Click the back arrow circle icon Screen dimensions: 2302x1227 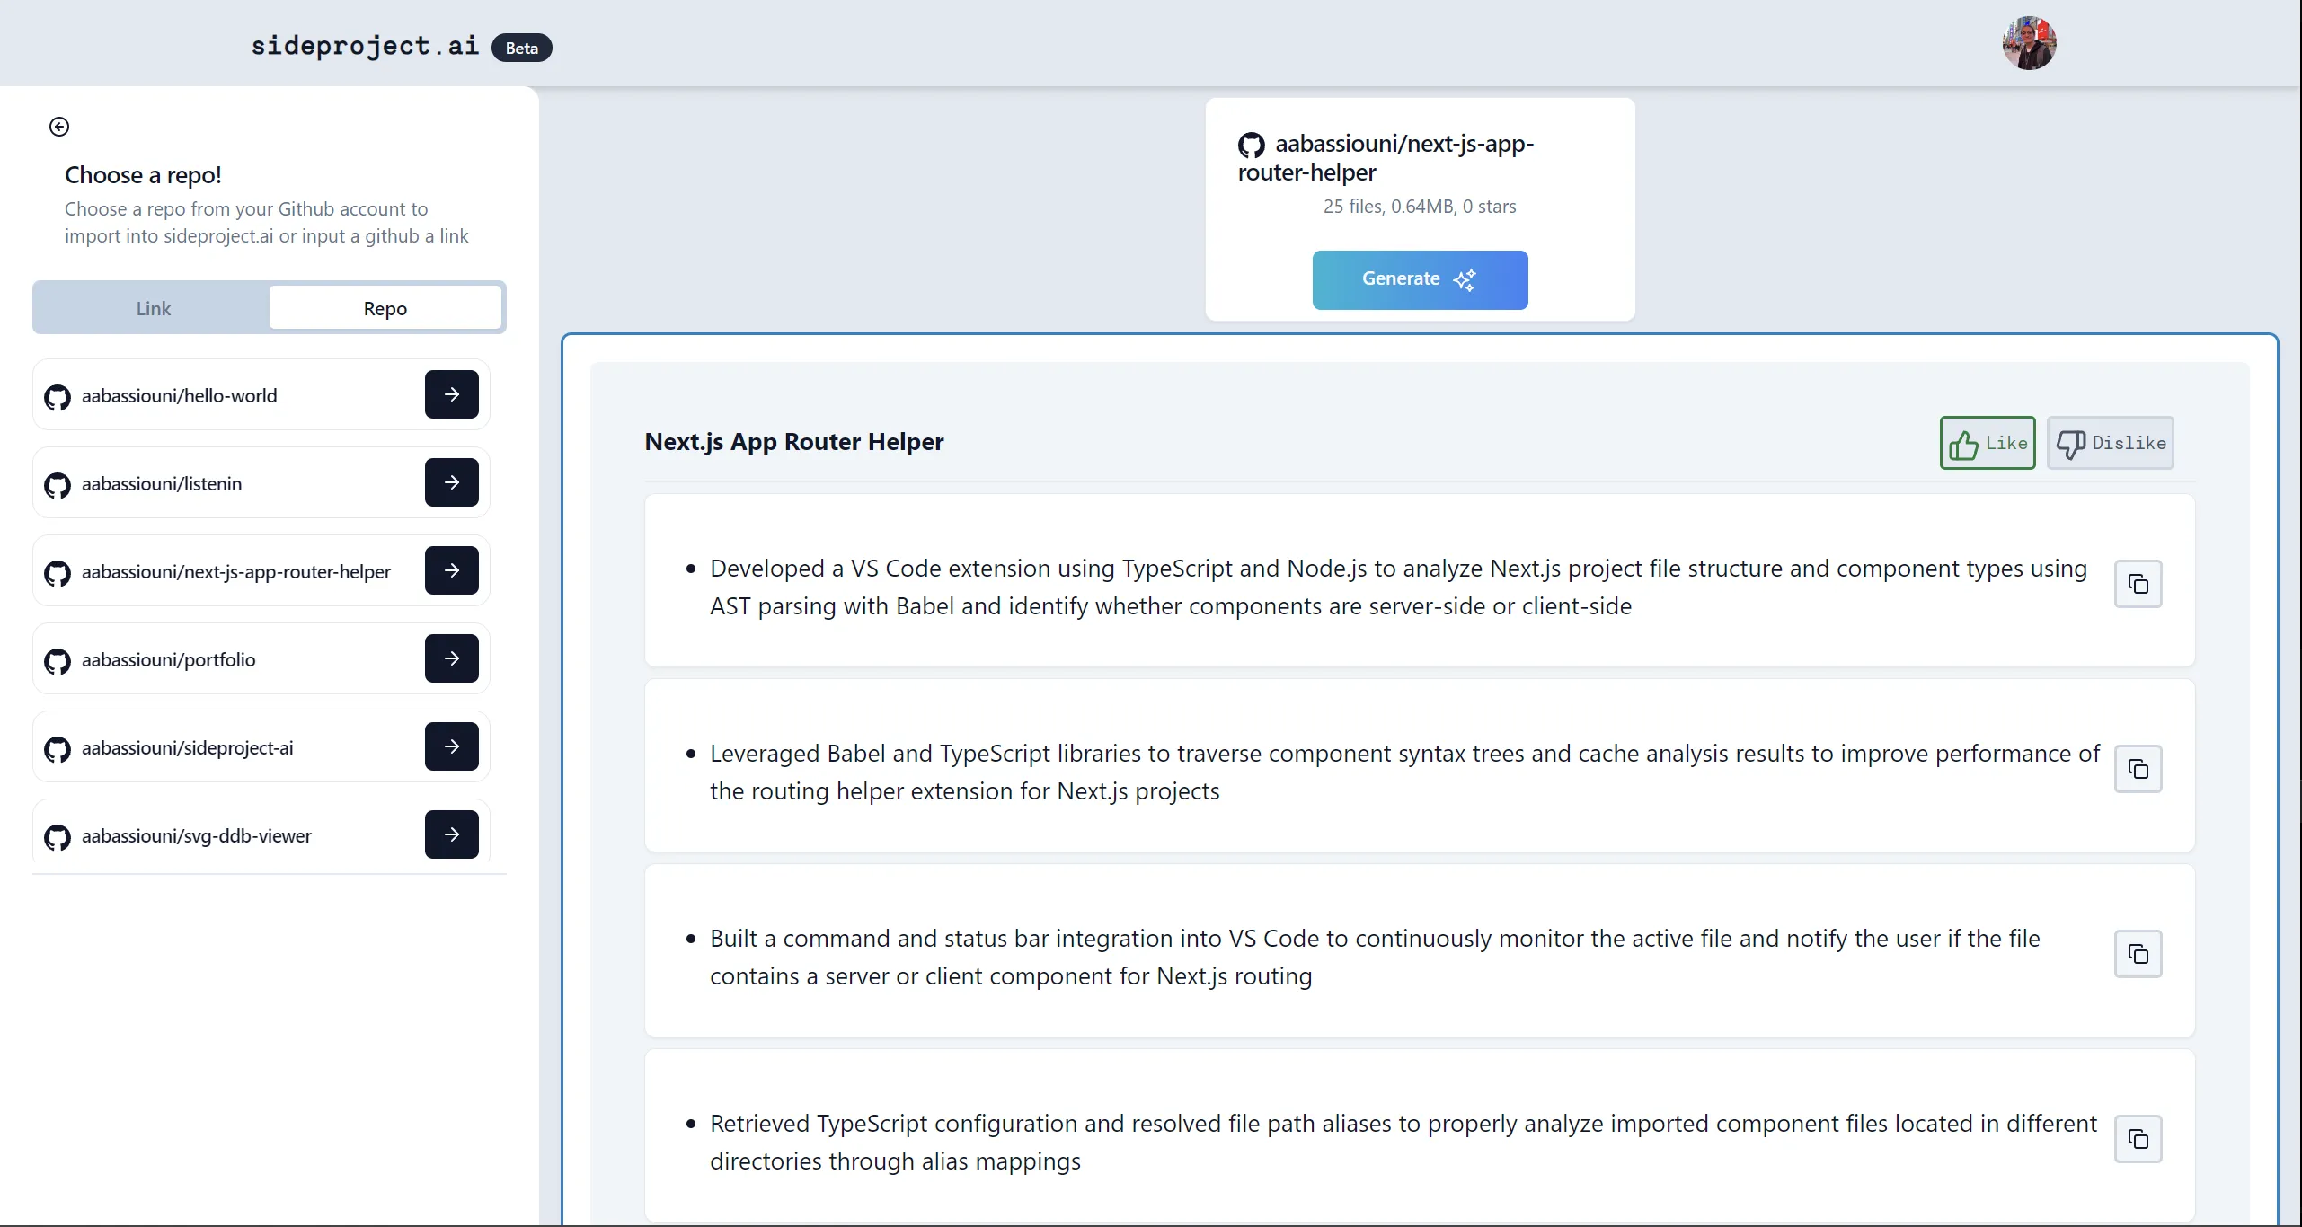pos(59,127)
